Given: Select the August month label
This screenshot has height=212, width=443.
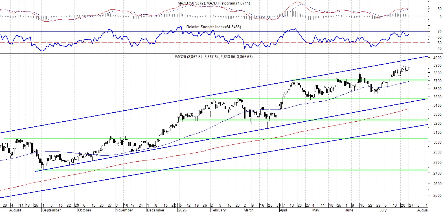Looking at the screenshot, I should pos(15,210).
